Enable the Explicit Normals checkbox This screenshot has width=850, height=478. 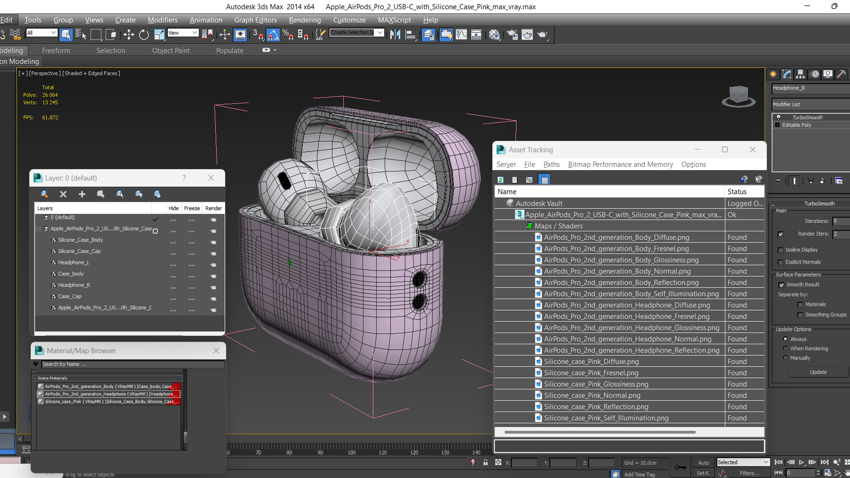pyautogui.click(x=780, y=262)
